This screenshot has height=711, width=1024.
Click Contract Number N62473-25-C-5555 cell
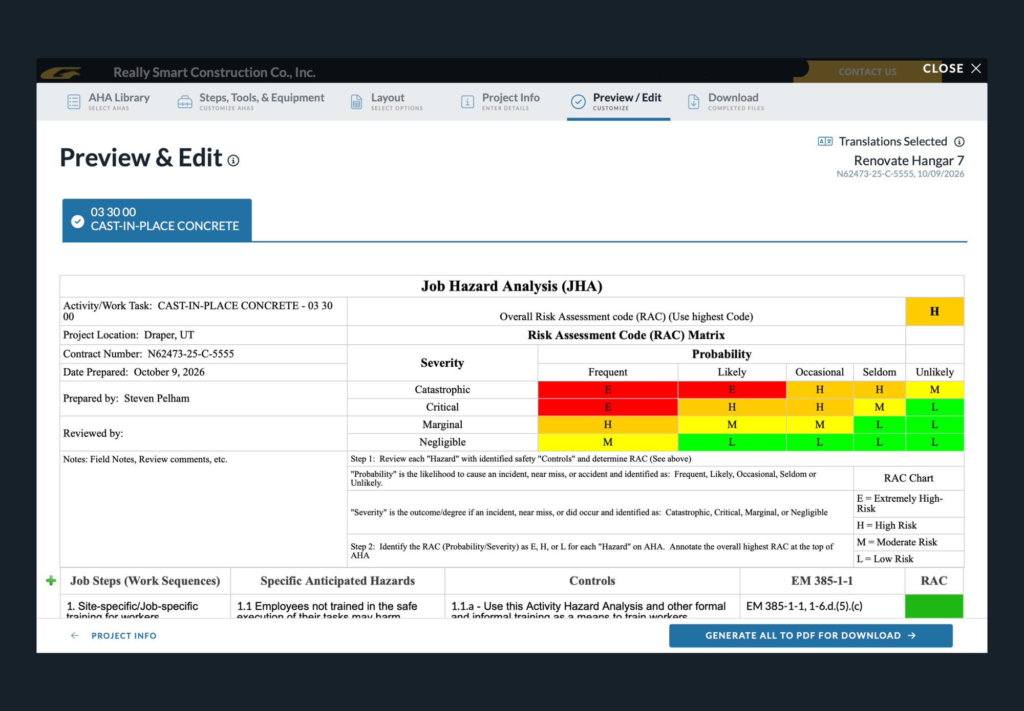pos(204,354)
